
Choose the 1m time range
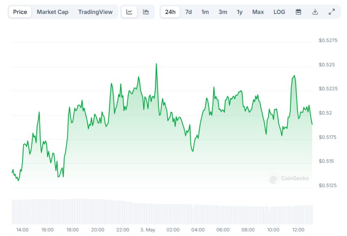[205, 12]
